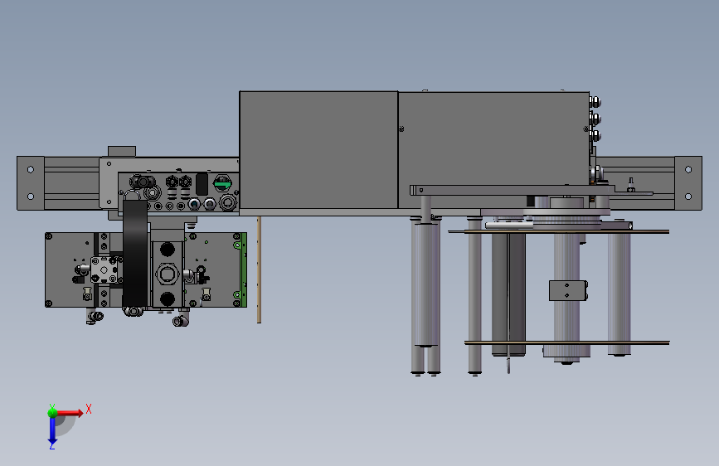Select the left panel of large gray enclosure

point(318,150)
